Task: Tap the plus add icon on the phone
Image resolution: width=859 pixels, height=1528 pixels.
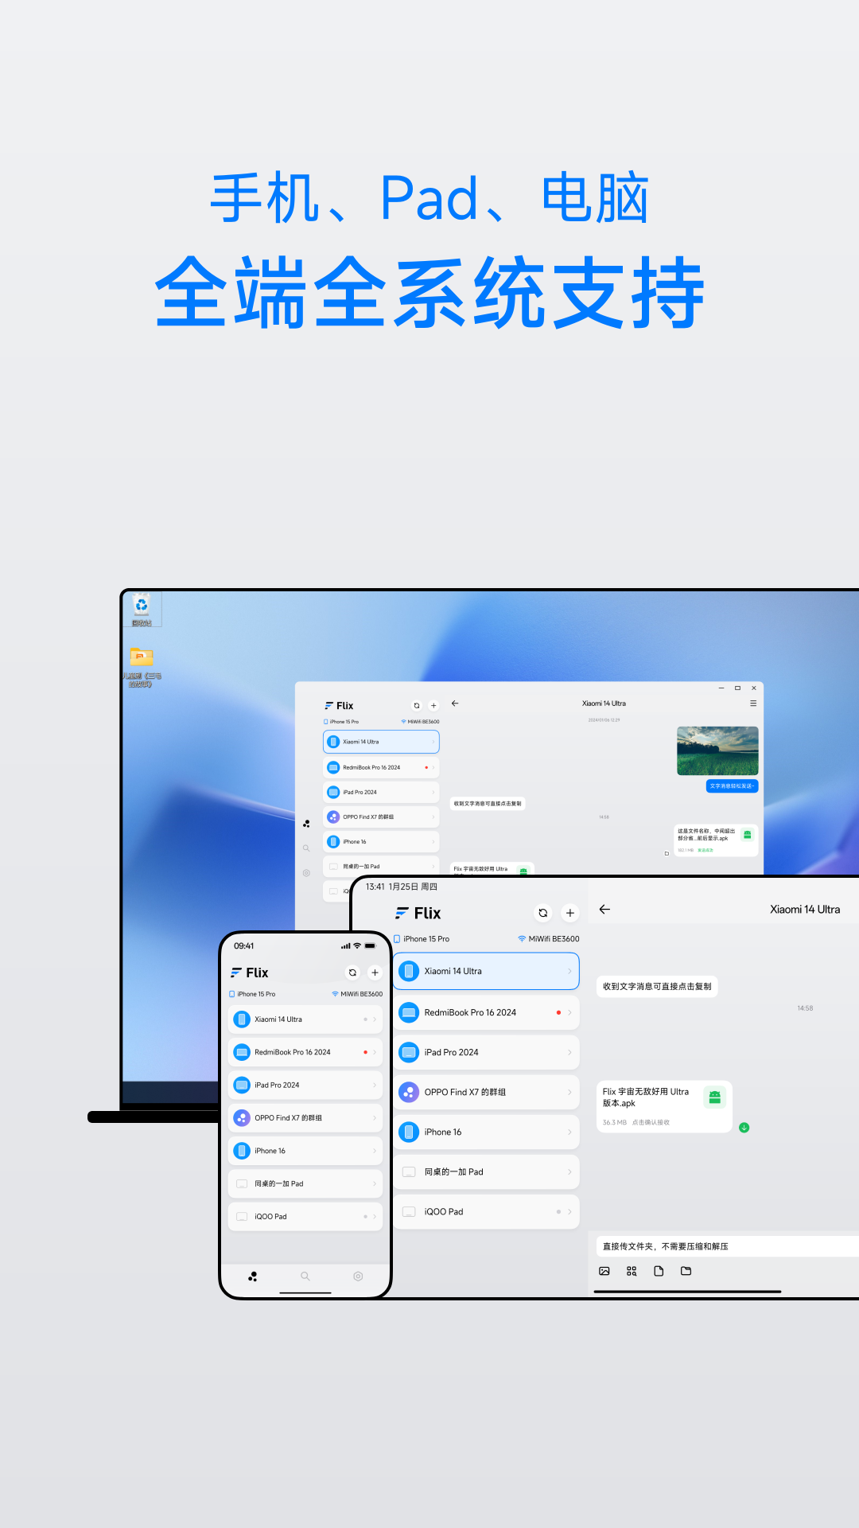Action: pos(375,973)
